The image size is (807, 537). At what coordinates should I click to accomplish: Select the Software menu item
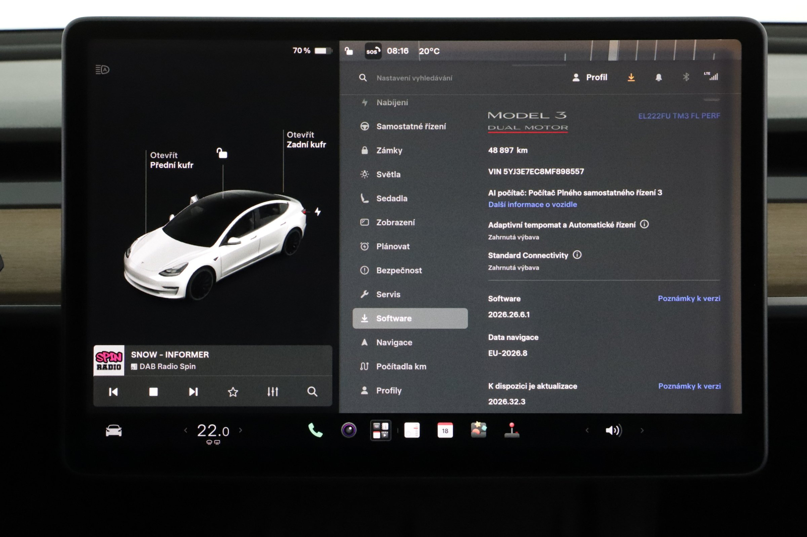(x=410, y=318)
